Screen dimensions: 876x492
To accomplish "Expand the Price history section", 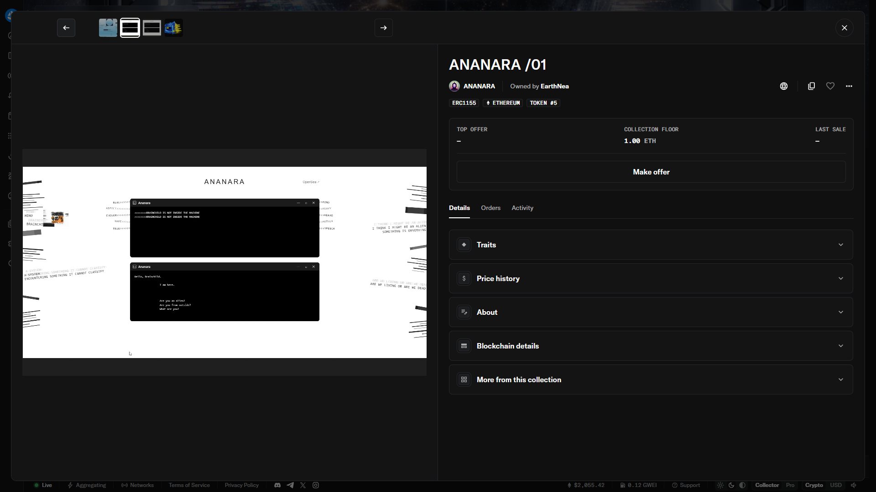I will [651, 278].
